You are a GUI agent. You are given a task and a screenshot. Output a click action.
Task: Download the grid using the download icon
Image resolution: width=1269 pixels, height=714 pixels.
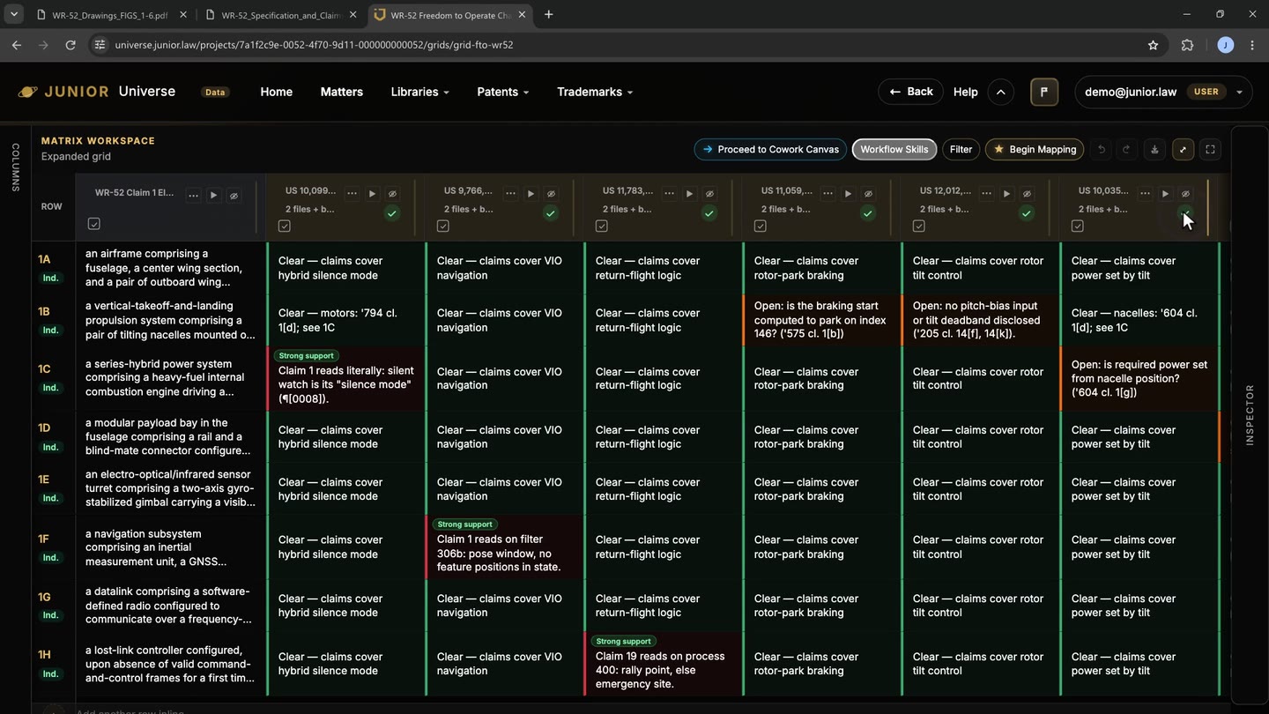[x=1154, y=149]
